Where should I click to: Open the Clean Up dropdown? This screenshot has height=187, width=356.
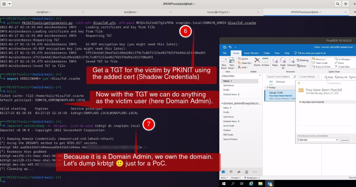tap(245, 63)
